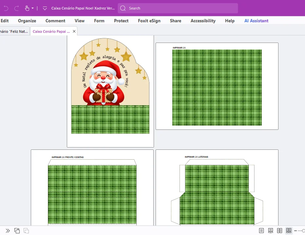Switch to single page view mode

click(x=261, y=231)
